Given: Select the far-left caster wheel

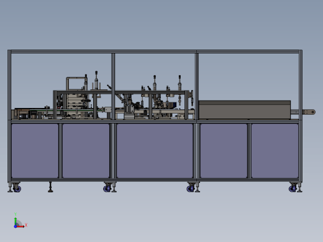Looking at the screenshot, I should 17,189.
